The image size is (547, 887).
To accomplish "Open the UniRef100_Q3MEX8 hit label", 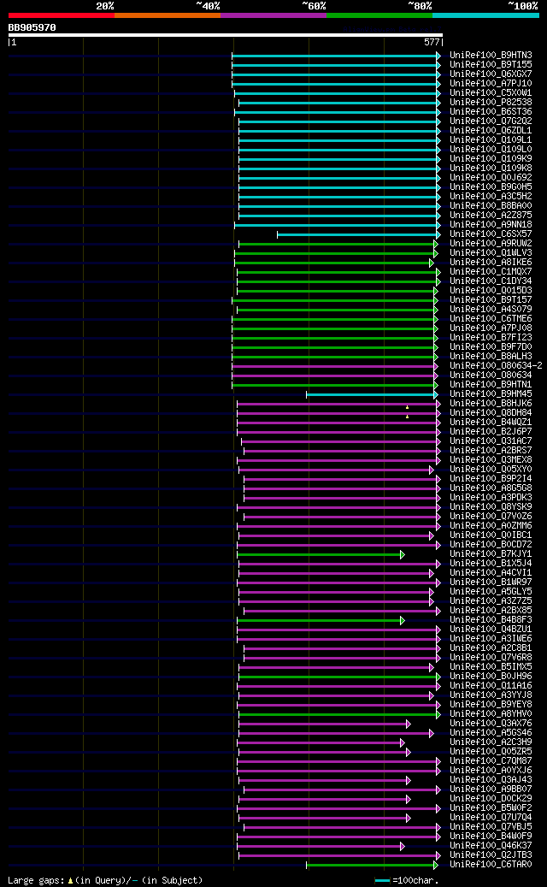I will (491, 459).
